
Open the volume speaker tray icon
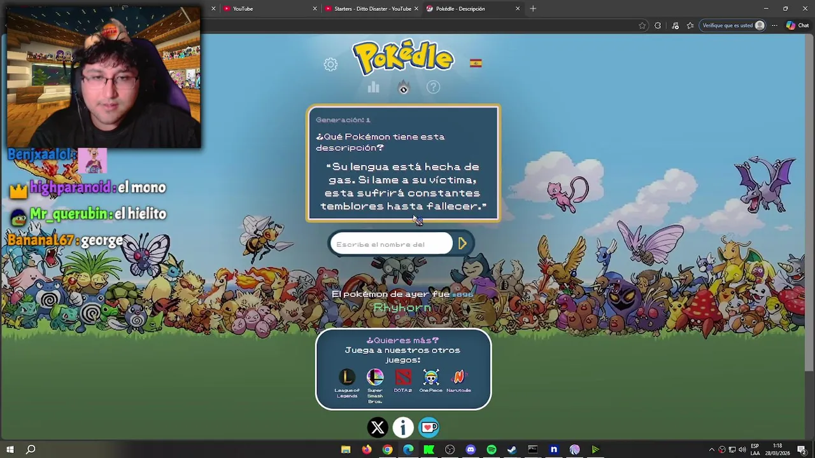pos(742,450)
